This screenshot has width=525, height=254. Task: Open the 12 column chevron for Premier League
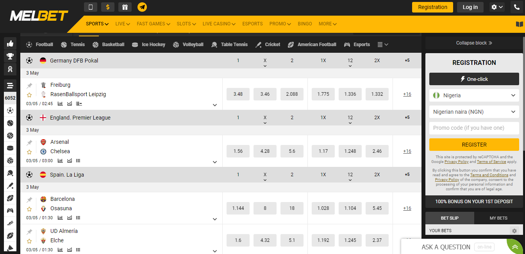click(x=350, y=123)
